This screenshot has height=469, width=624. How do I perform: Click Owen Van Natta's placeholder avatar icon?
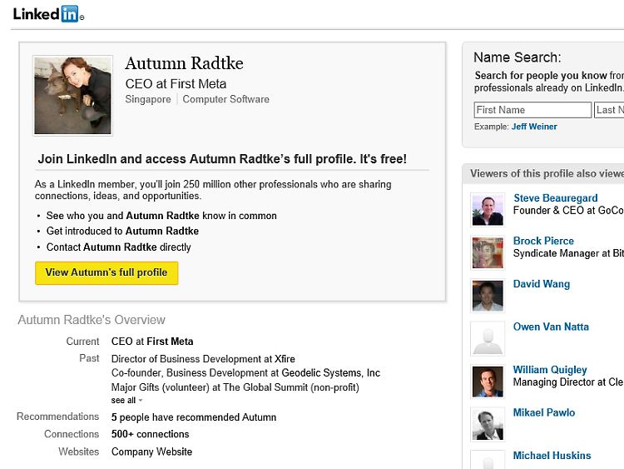(488, 338)
